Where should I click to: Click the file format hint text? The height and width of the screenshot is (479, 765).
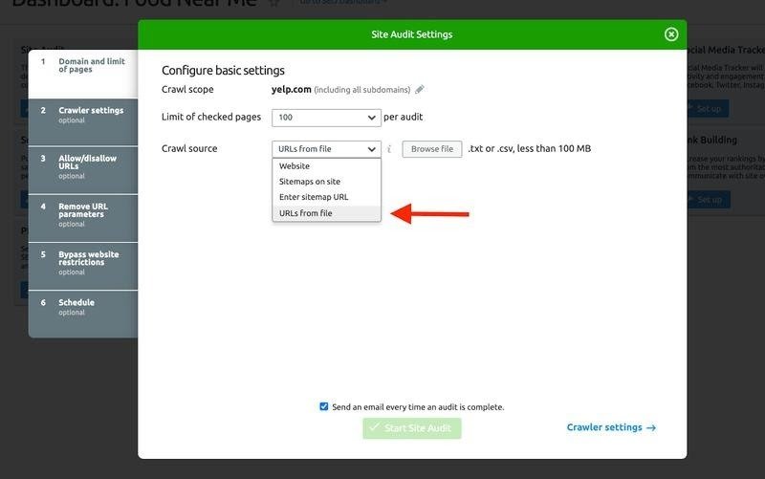tap(530, 148)
